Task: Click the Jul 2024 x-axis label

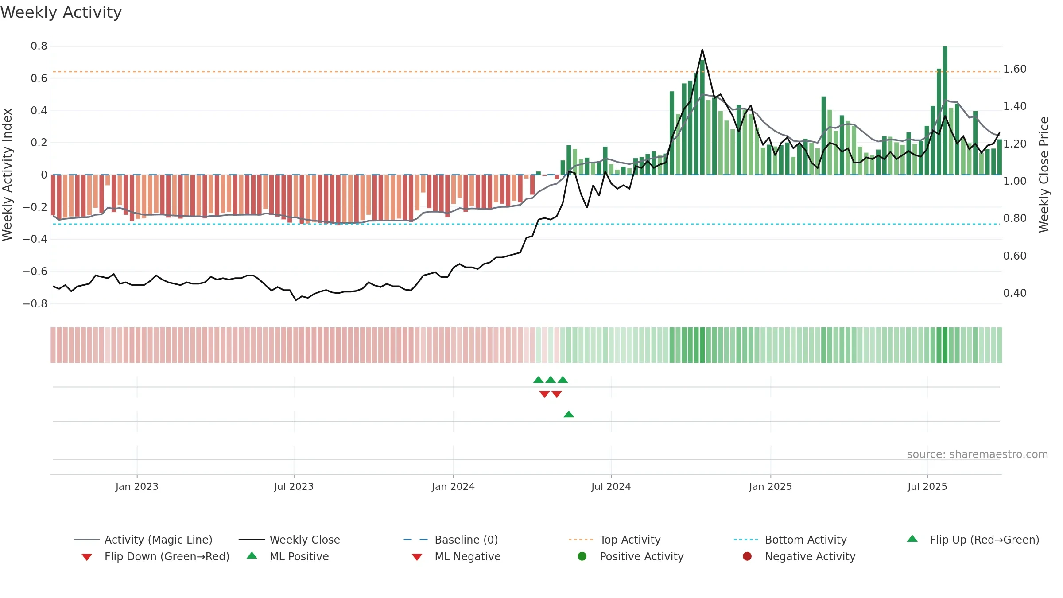Action: click(611, 486)
